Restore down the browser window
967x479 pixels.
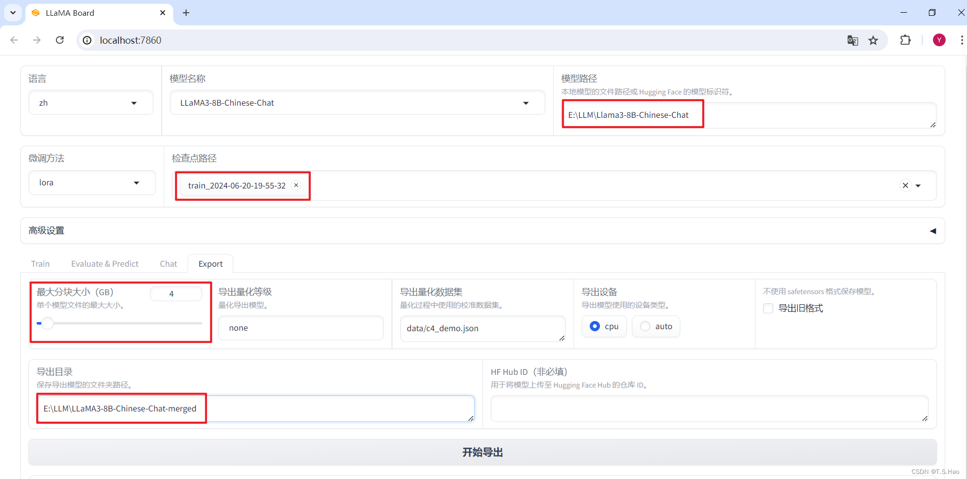[932, 13]
